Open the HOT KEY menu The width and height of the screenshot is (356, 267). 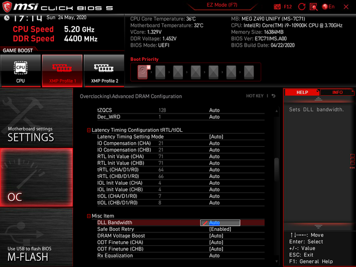click(x=255, y=96)
